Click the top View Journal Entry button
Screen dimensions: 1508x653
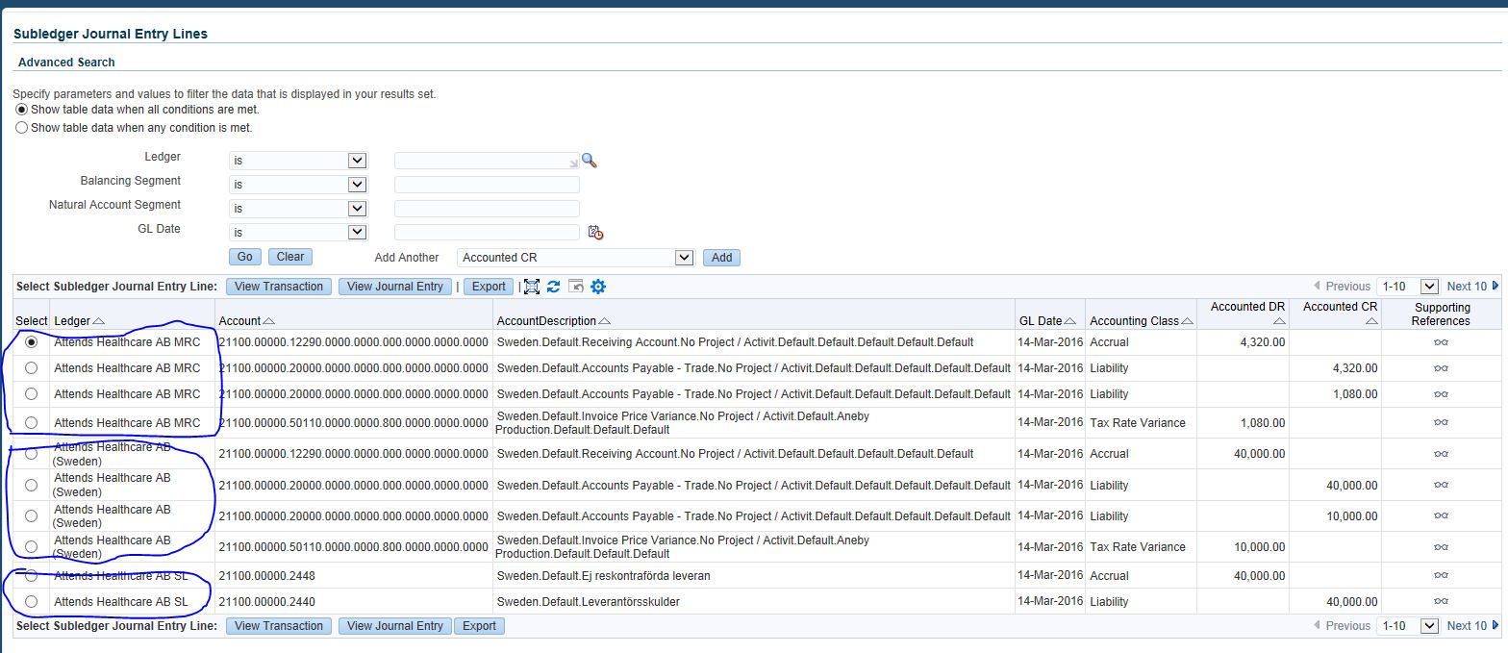pyautogui.click(x=395, y=287)
